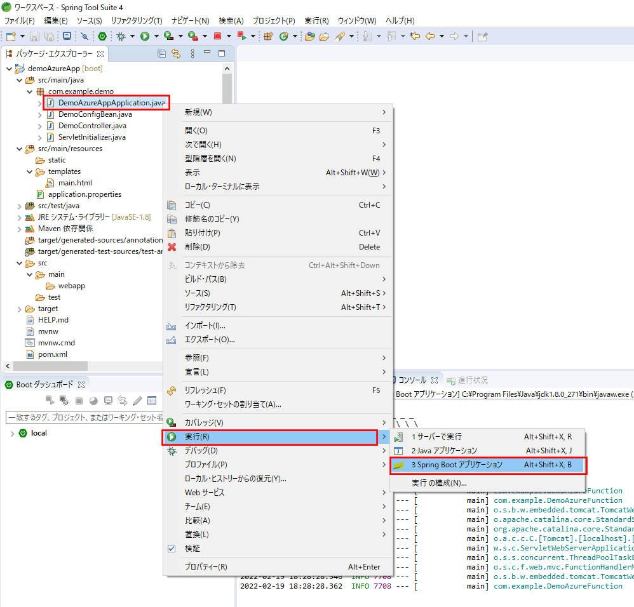Click Boot Dashboard start/restart icon

pyautogui.click(x=50, y=401)
